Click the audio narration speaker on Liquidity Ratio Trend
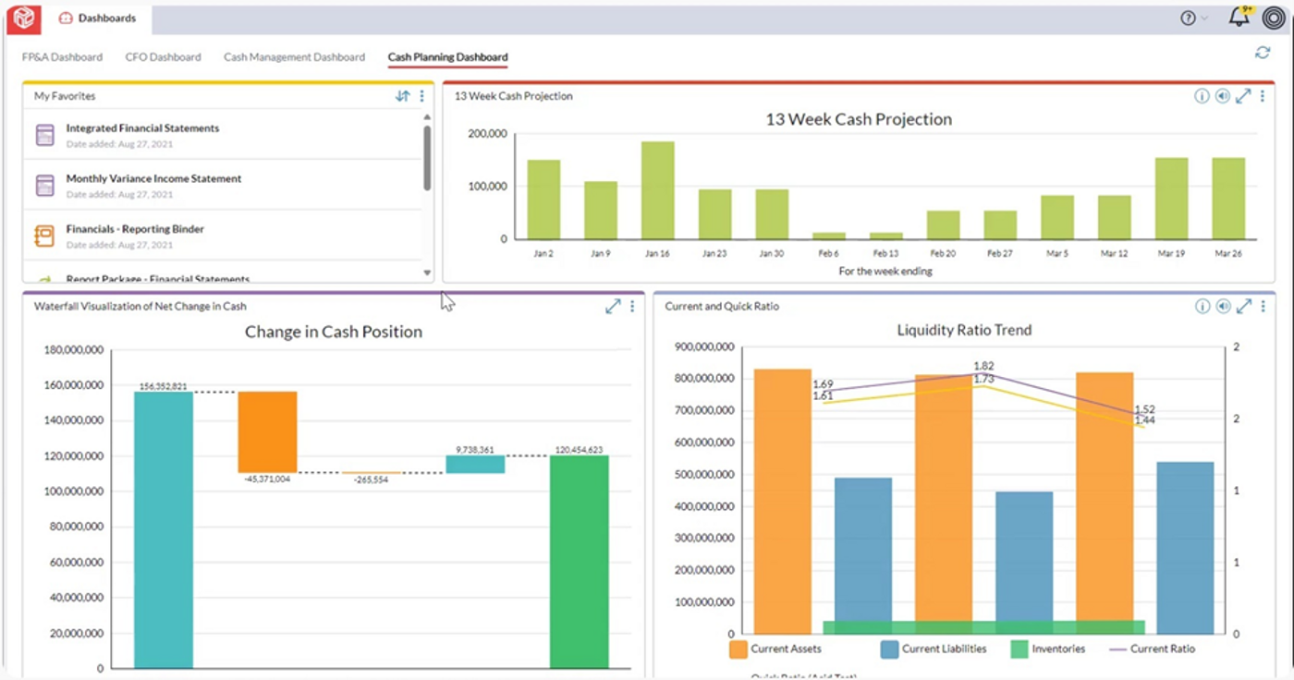This screenshot has height=680, width=1294. tap(1224, 306)
